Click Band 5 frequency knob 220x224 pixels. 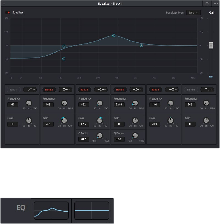tap(171, 103)
